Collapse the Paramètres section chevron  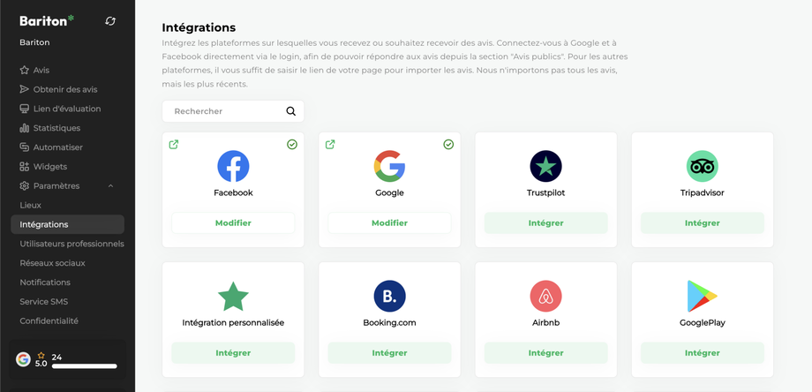[110, 186]
